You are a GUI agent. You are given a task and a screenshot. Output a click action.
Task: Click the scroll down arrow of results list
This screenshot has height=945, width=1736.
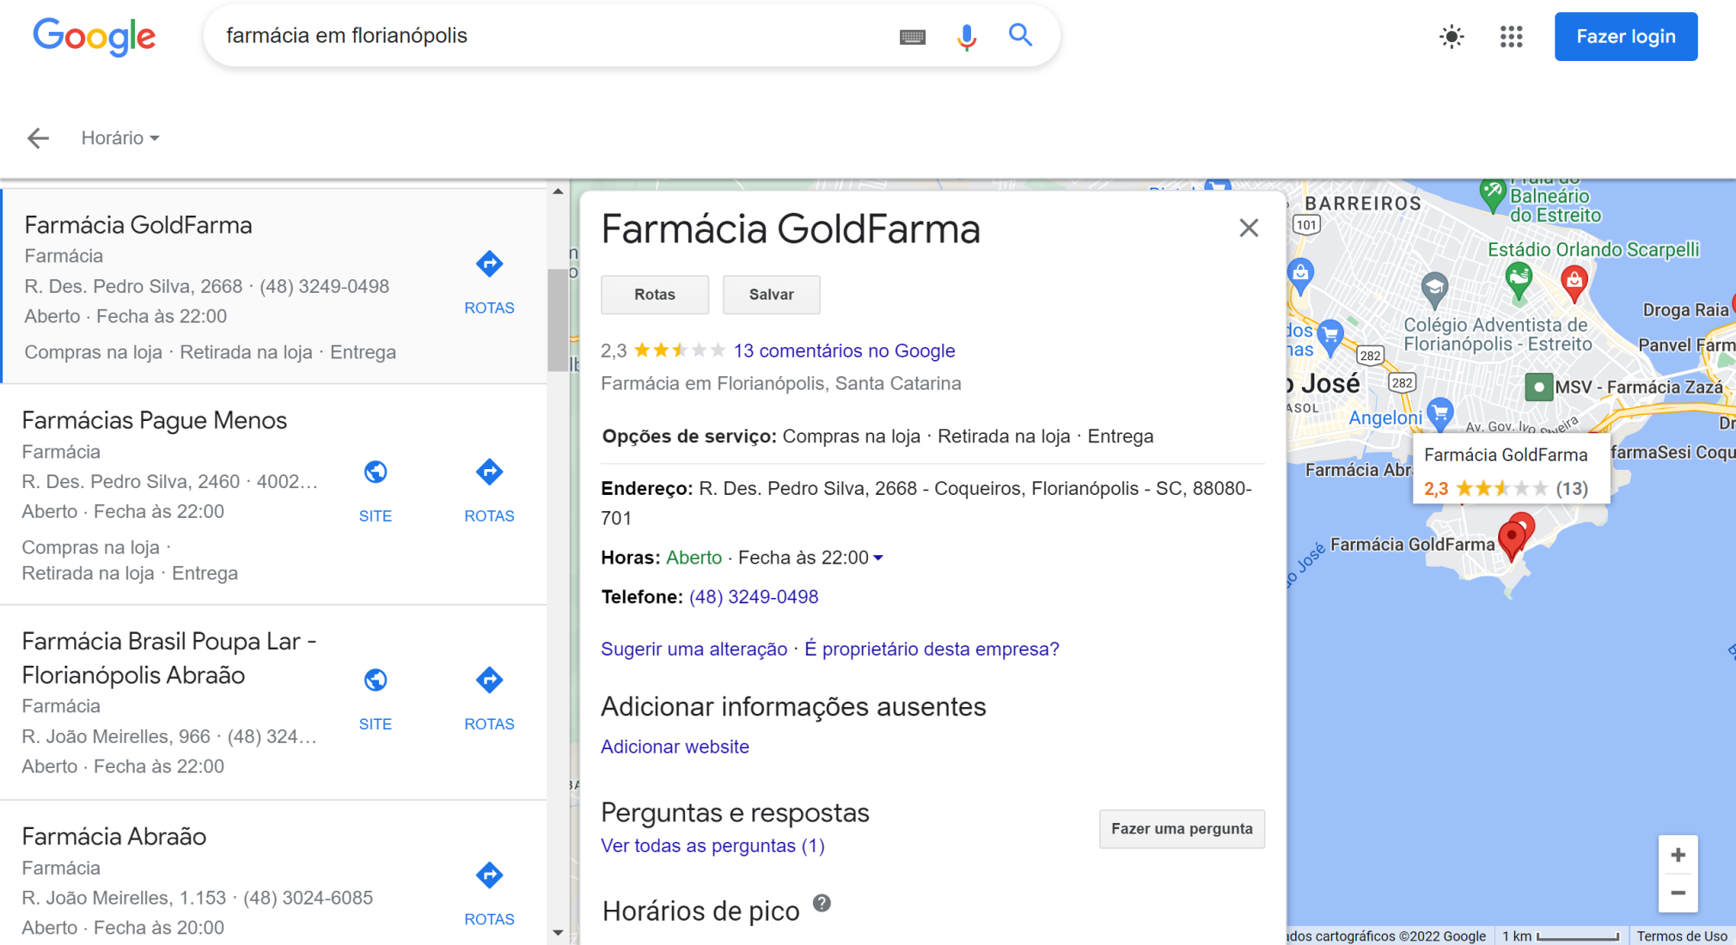(x=558, y=933)
